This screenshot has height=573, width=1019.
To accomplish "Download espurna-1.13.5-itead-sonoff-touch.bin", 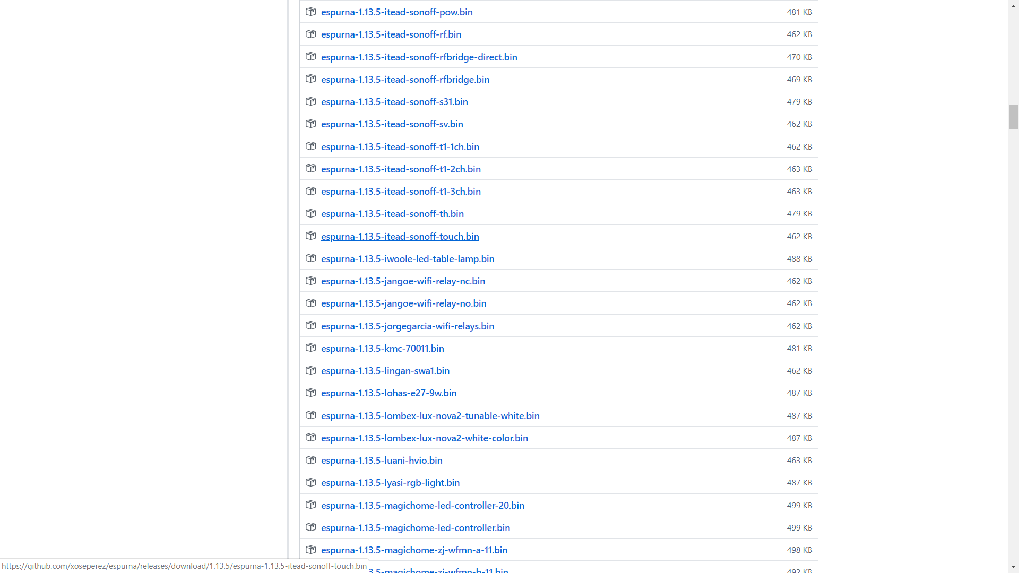I will [400, 237].
